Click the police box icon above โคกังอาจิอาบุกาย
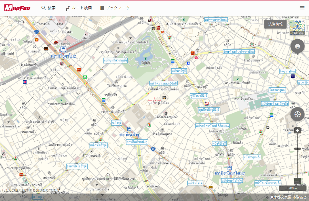Image resolution: width=309 pixels, height=201 pixels. coord(166,113)
